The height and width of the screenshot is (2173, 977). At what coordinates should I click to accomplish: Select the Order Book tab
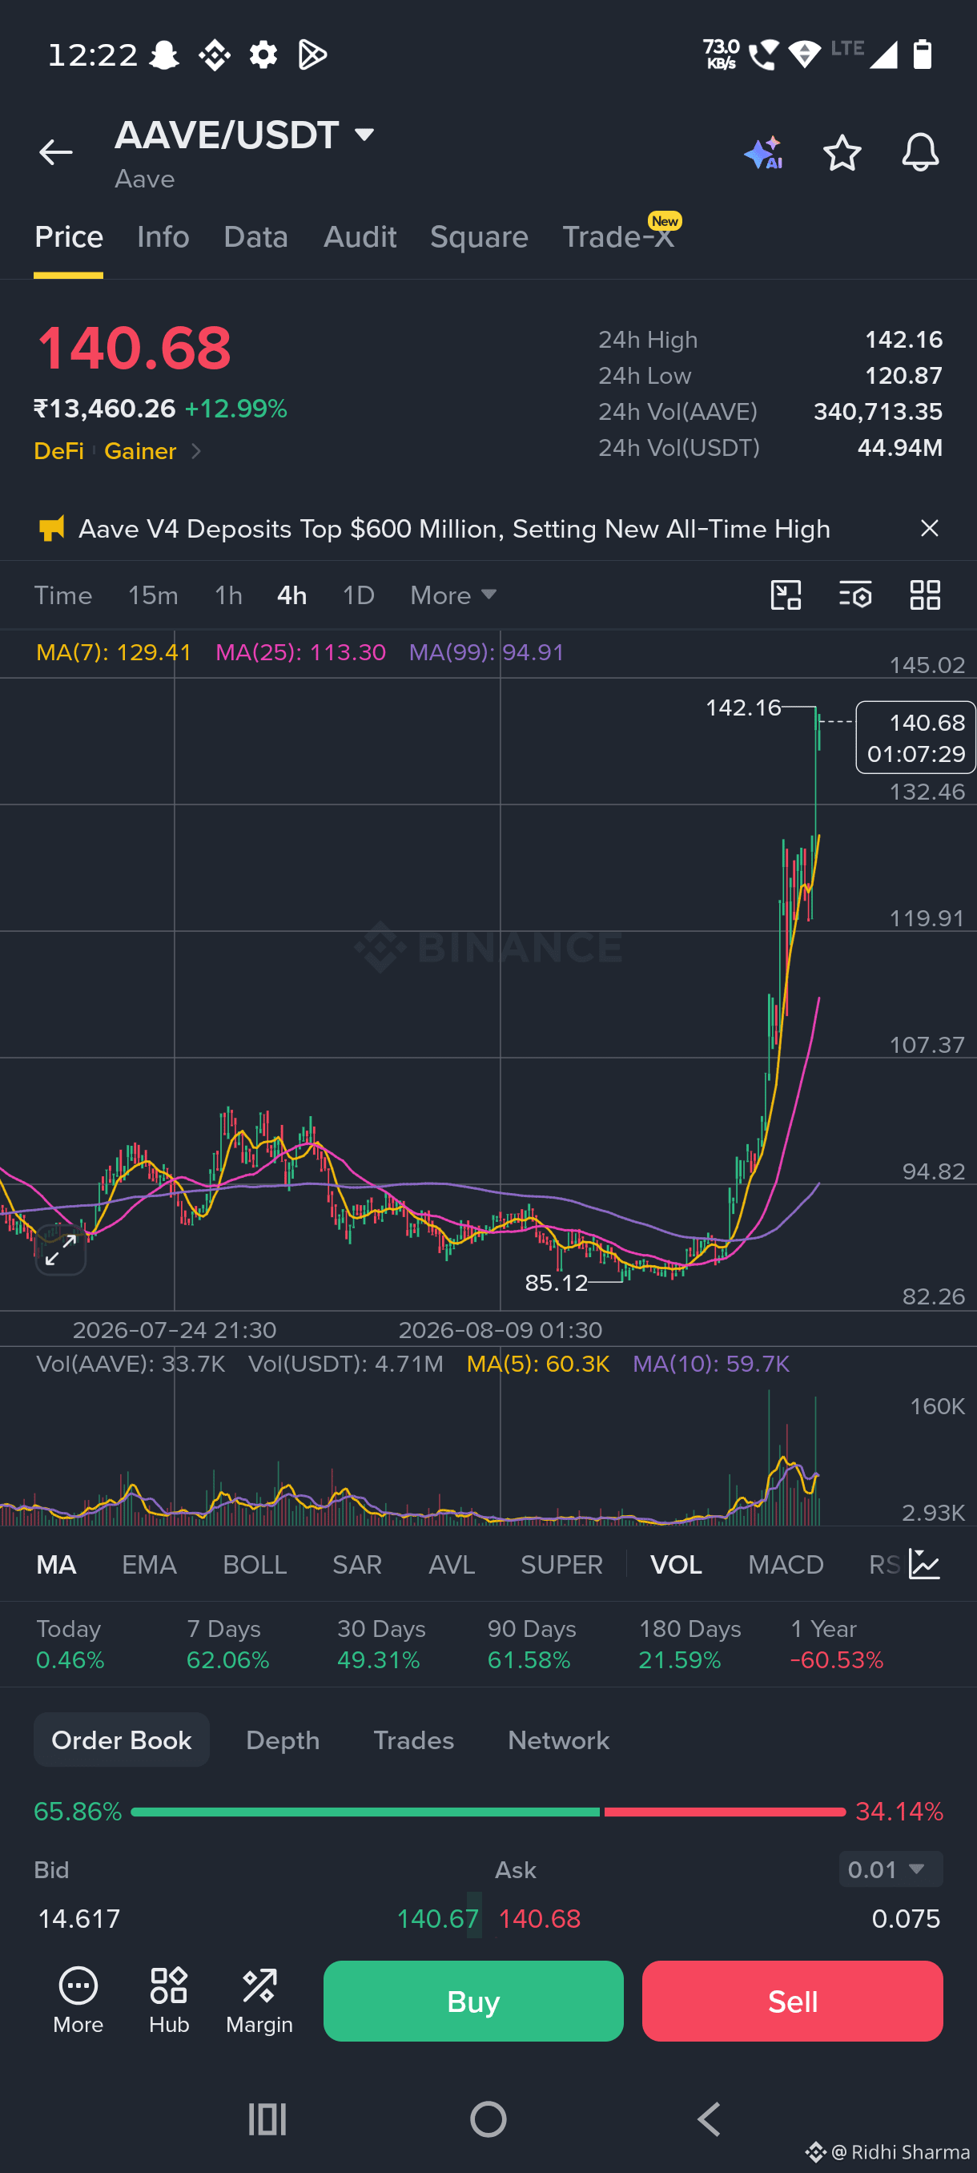pos(122,1740)
